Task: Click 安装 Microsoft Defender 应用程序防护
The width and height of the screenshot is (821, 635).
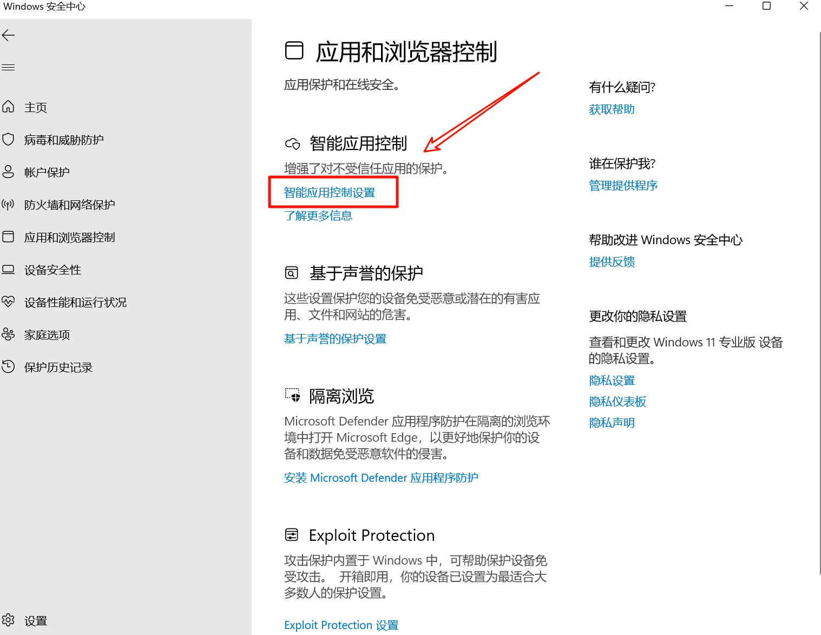Action: click(381, 477)
